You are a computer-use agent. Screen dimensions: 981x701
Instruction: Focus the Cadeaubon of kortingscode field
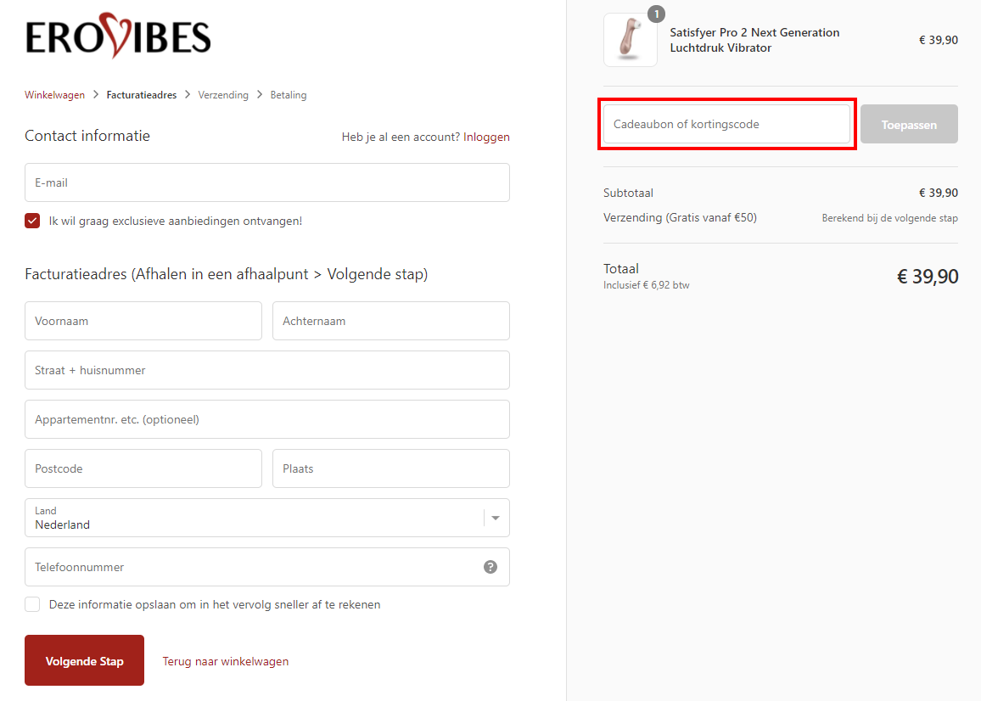pos(726,124)
